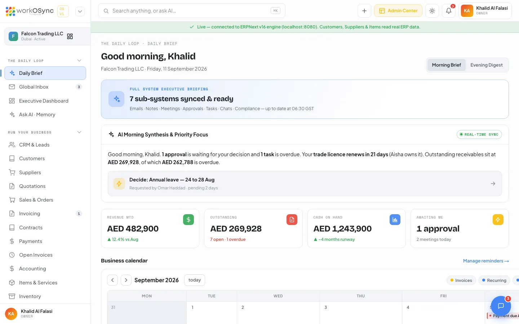Viewport: 519px width, 324px height.
Task: Open the Payments page
Action: [45, 241]
